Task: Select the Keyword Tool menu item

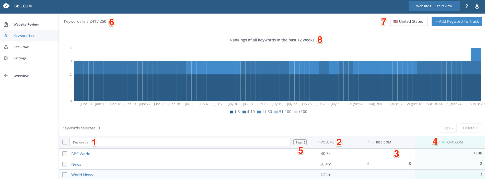Action: (x=29, y=36)
